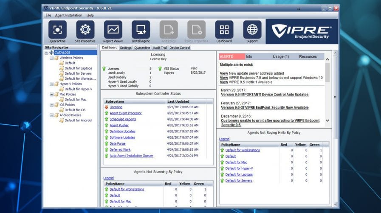
Task: Click the Scheduled Reports subsystem link
Action: pos(123,119)
